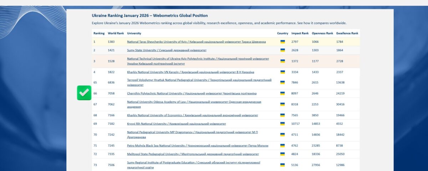Open National Taras Shevchenko University of Kyiv link
The width and height of the screenshot is (428, 171).
[x=196, y=42]
